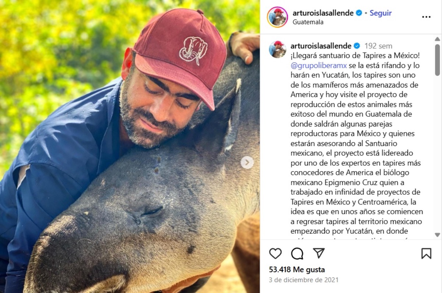The height and width of the screenshot is (293, 442).
Task: Click the verified badge beside the caption username
Action: [x=357, y=46]
